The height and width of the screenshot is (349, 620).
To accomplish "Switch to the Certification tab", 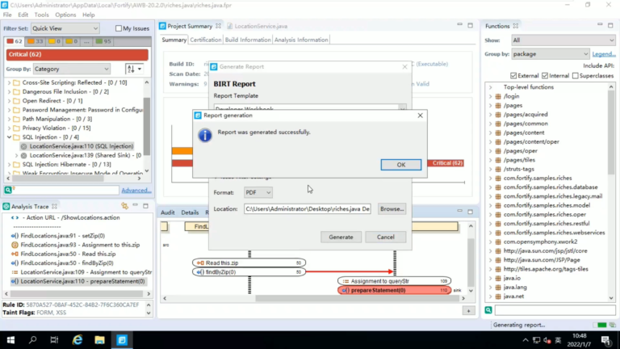I will (x=206, y=40).
